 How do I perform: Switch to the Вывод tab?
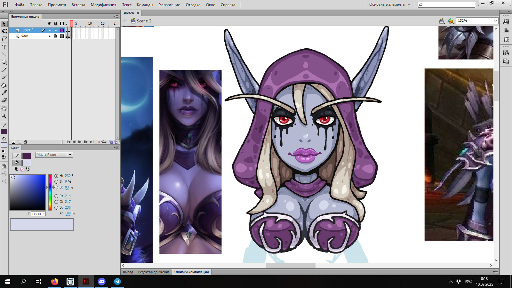point(128,272)
